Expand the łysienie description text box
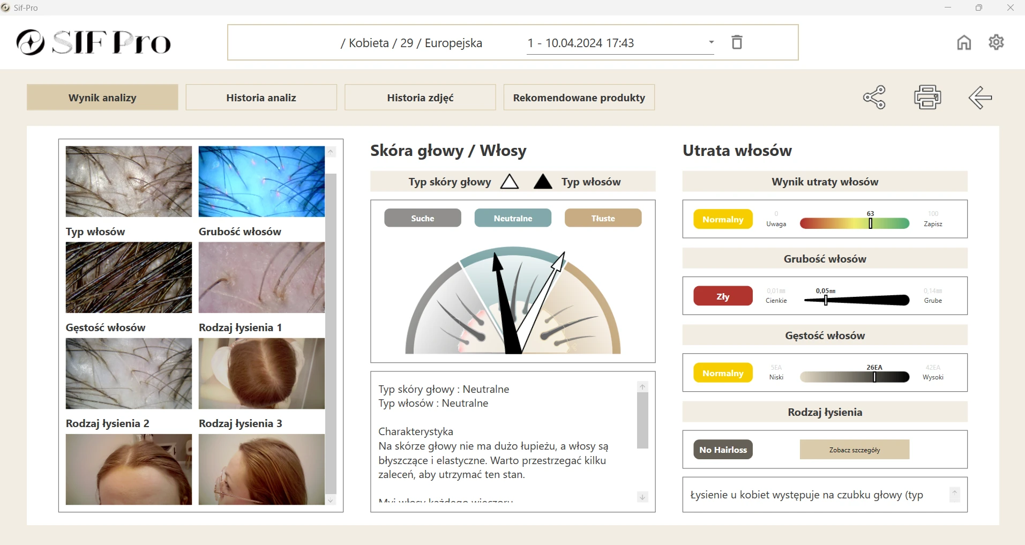Screen dimensions: 1025x545 point(954,494)
